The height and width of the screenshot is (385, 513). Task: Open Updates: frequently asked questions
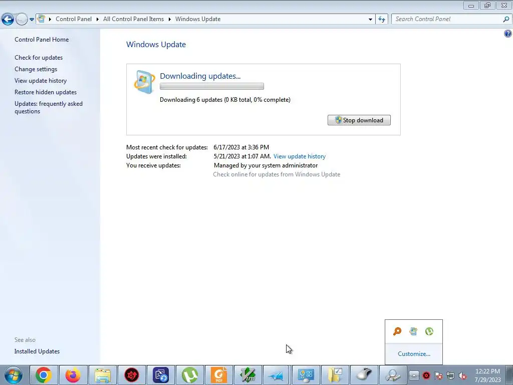49,107
